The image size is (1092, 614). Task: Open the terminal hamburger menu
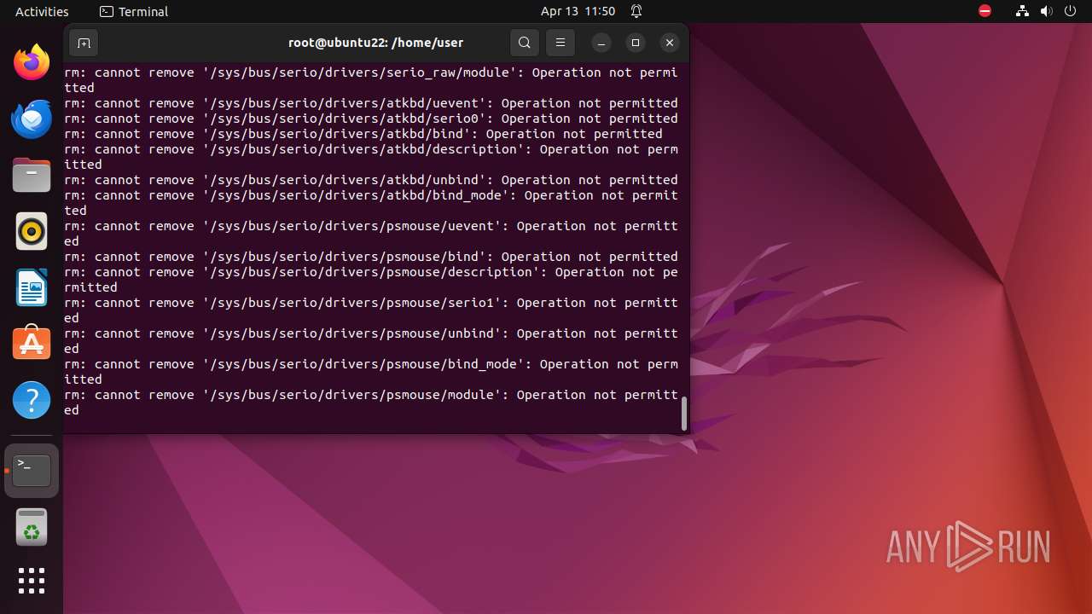560,43
